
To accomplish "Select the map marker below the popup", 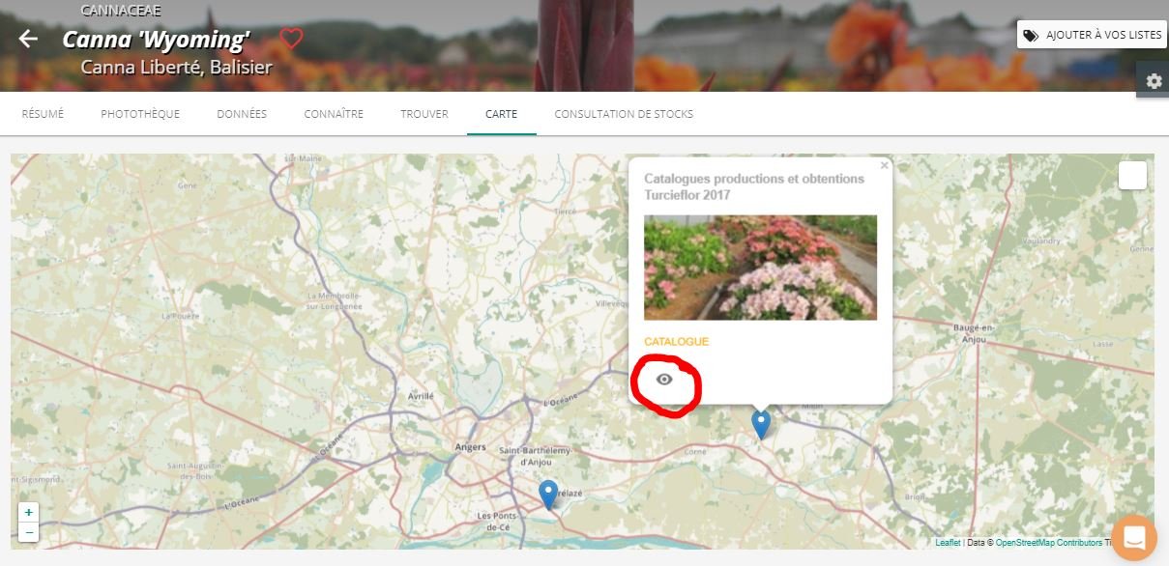I will [761, 423].
